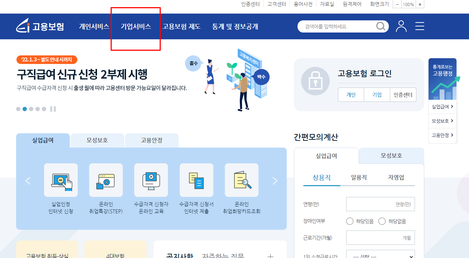Screen dimensions: 469x258
Task: Open the 고객센터 top link
Action: click(277, 4)
